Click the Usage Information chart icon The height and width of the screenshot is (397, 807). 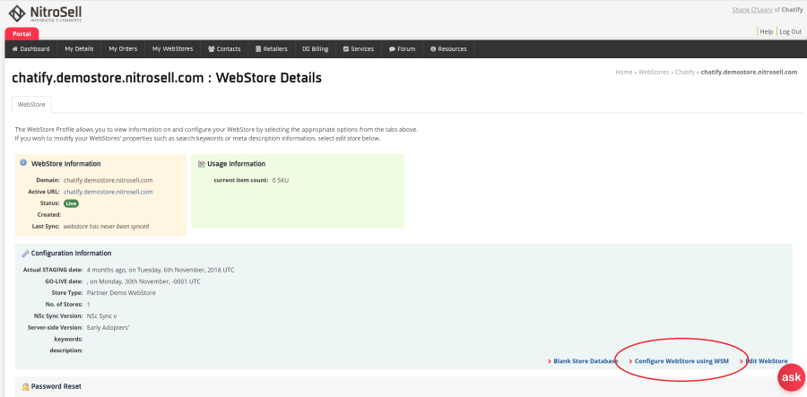(202, 164)
